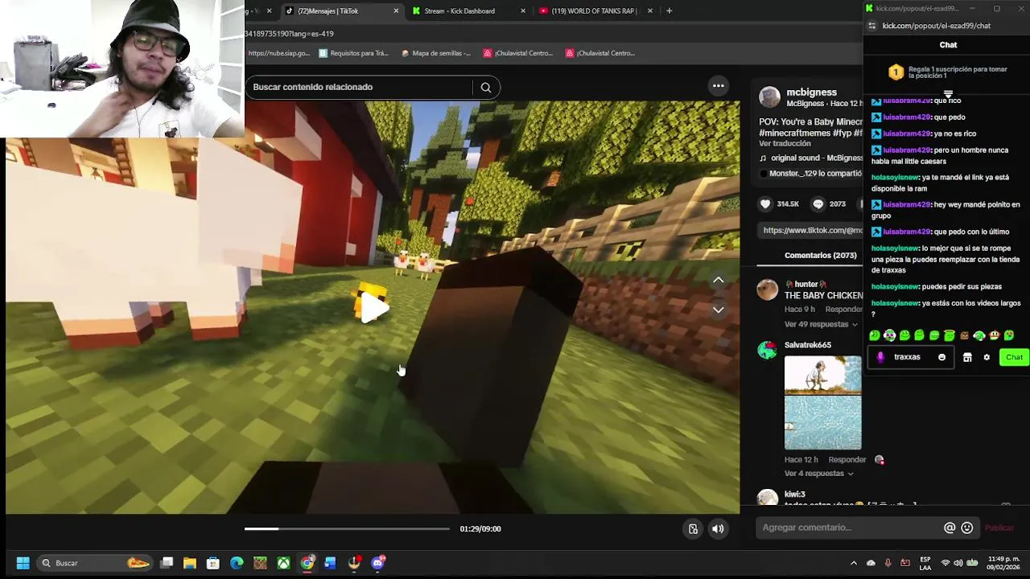Play the paused TikTok video
The height and width of the screenshot is (579, 1030).
click(373, 307)
